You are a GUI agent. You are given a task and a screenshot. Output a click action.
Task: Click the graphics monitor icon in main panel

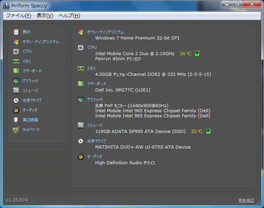point(81,100)
